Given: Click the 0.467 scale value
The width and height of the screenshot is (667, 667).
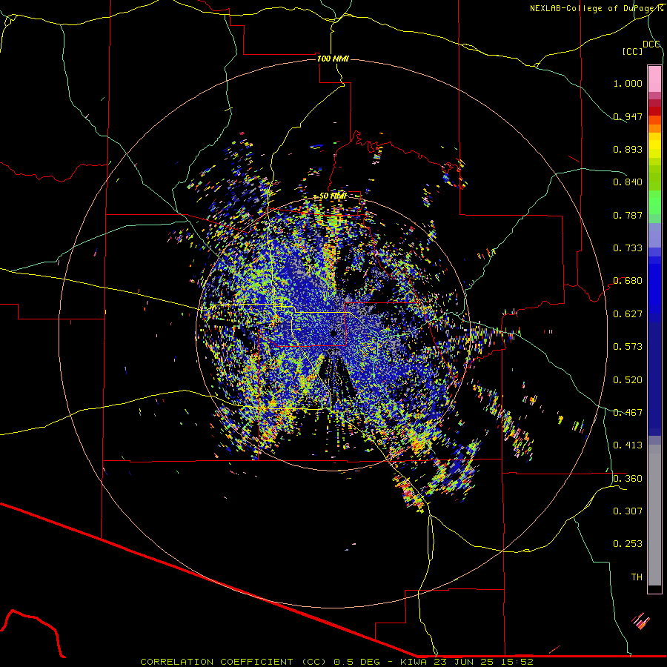Looking at the screenshot, I should coord(628,413).
